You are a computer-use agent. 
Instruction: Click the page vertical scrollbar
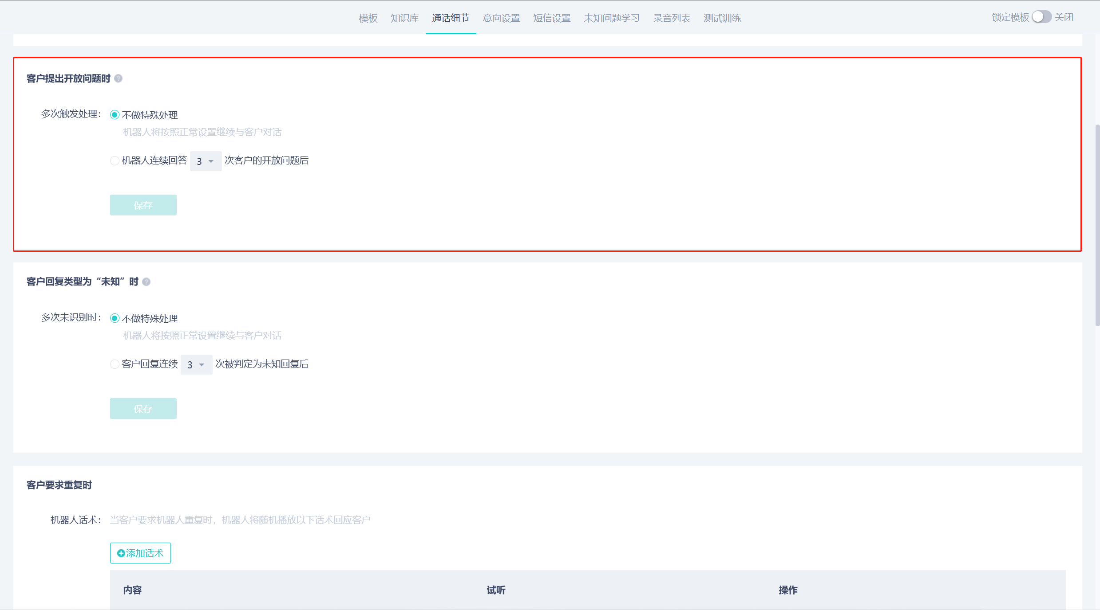tap(1097, 225)
